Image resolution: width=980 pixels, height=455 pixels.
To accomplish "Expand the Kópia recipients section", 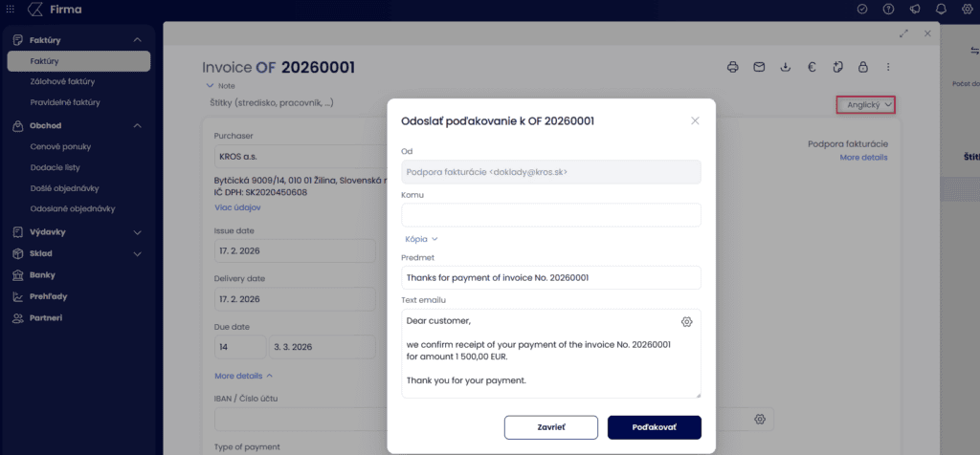I will pos(421,239).
